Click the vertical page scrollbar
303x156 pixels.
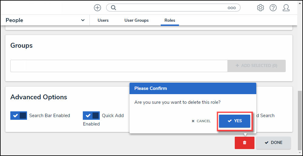pos(300,121)
